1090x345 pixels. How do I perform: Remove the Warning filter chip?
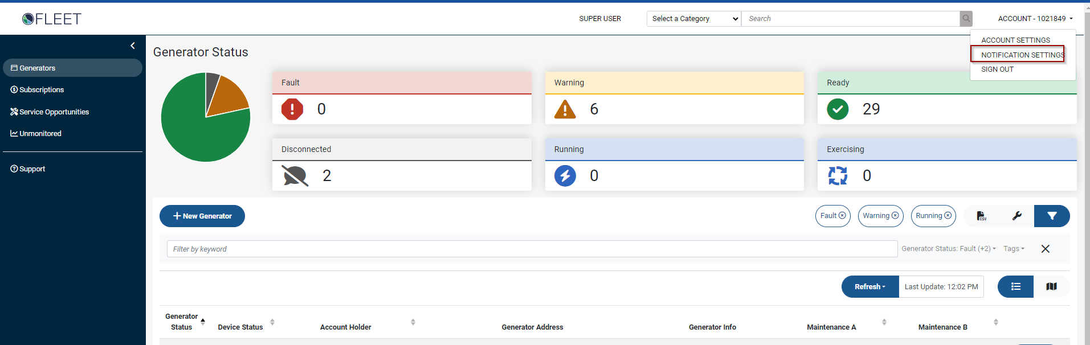click(x=895, y=216)
